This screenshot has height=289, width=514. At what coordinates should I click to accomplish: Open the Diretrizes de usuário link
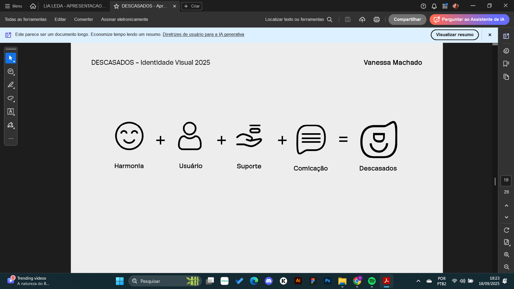pos(203,34)
